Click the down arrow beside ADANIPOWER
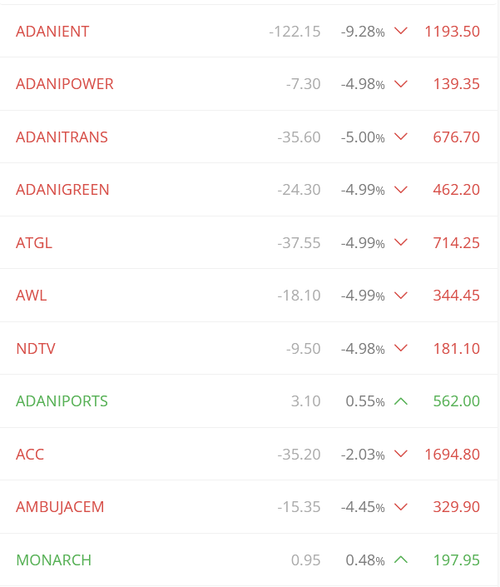This screenshot has width=500, height=587. (x=401, y=84)
